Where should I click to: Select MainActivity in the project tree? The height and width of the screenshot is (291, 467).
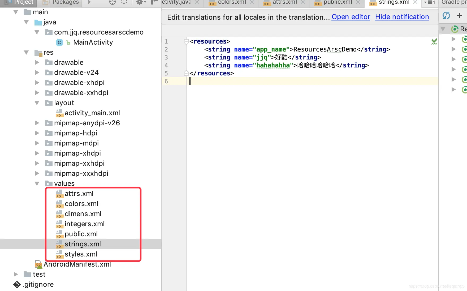[x=93, y=42]
